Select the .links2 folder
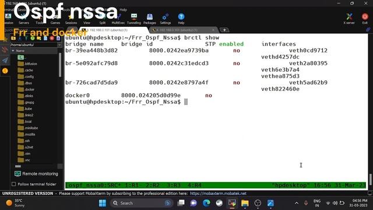This screenshot has width=373, height=210. point(26,116)
